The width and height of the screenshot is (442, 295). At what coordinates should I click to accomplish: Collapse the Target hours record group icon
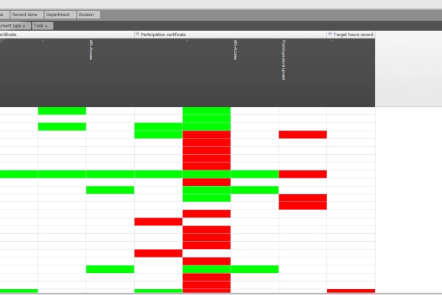click(330, 34)
